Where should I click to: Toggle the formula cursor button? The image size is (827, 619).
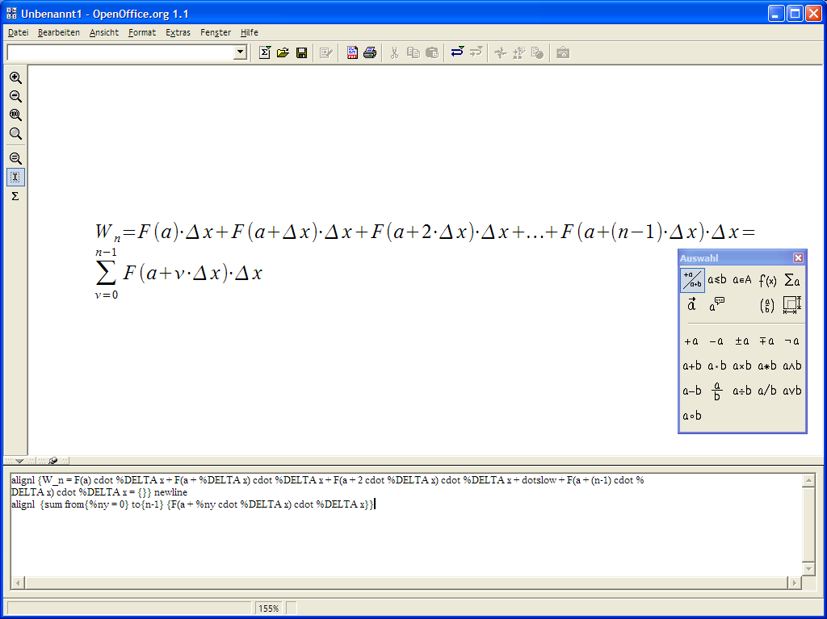click(x=15, y=177)
